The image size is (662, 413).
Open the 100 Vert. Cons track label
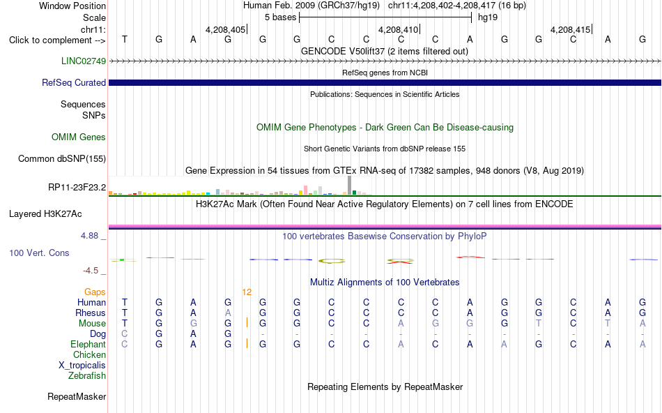pos(39,253)
